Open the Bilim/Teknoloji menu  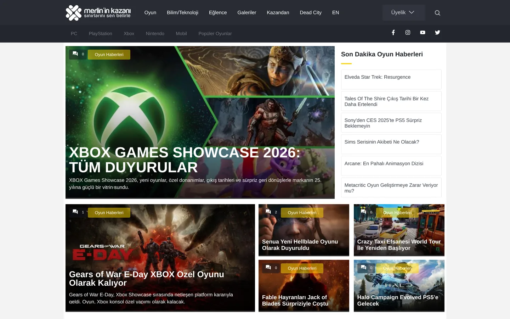(x=182, y=13)
